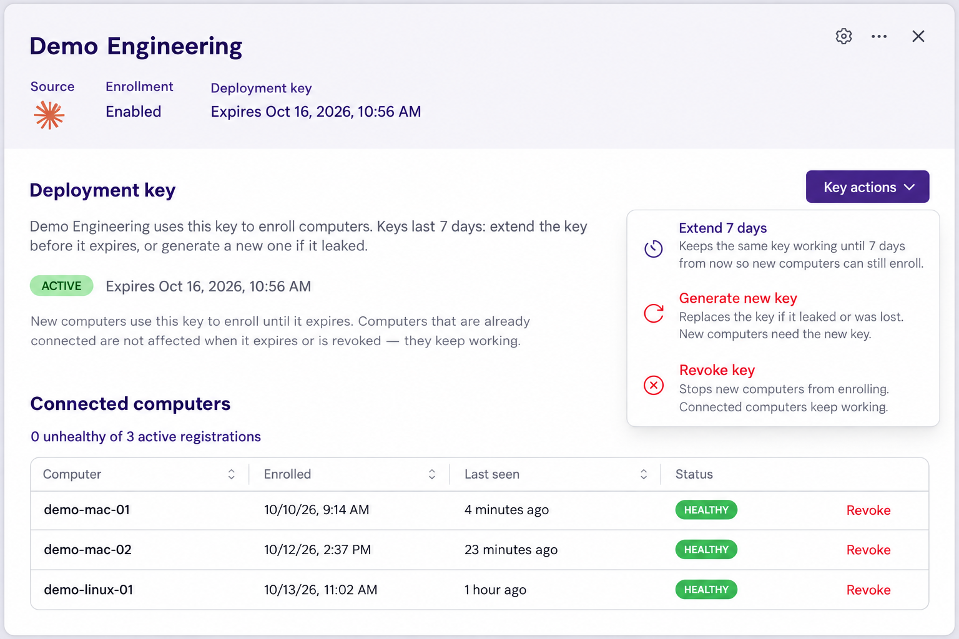Click the '4 minutes ago' last seen value
The width and height of the screenshot is (959, 639).
[506, 510]
